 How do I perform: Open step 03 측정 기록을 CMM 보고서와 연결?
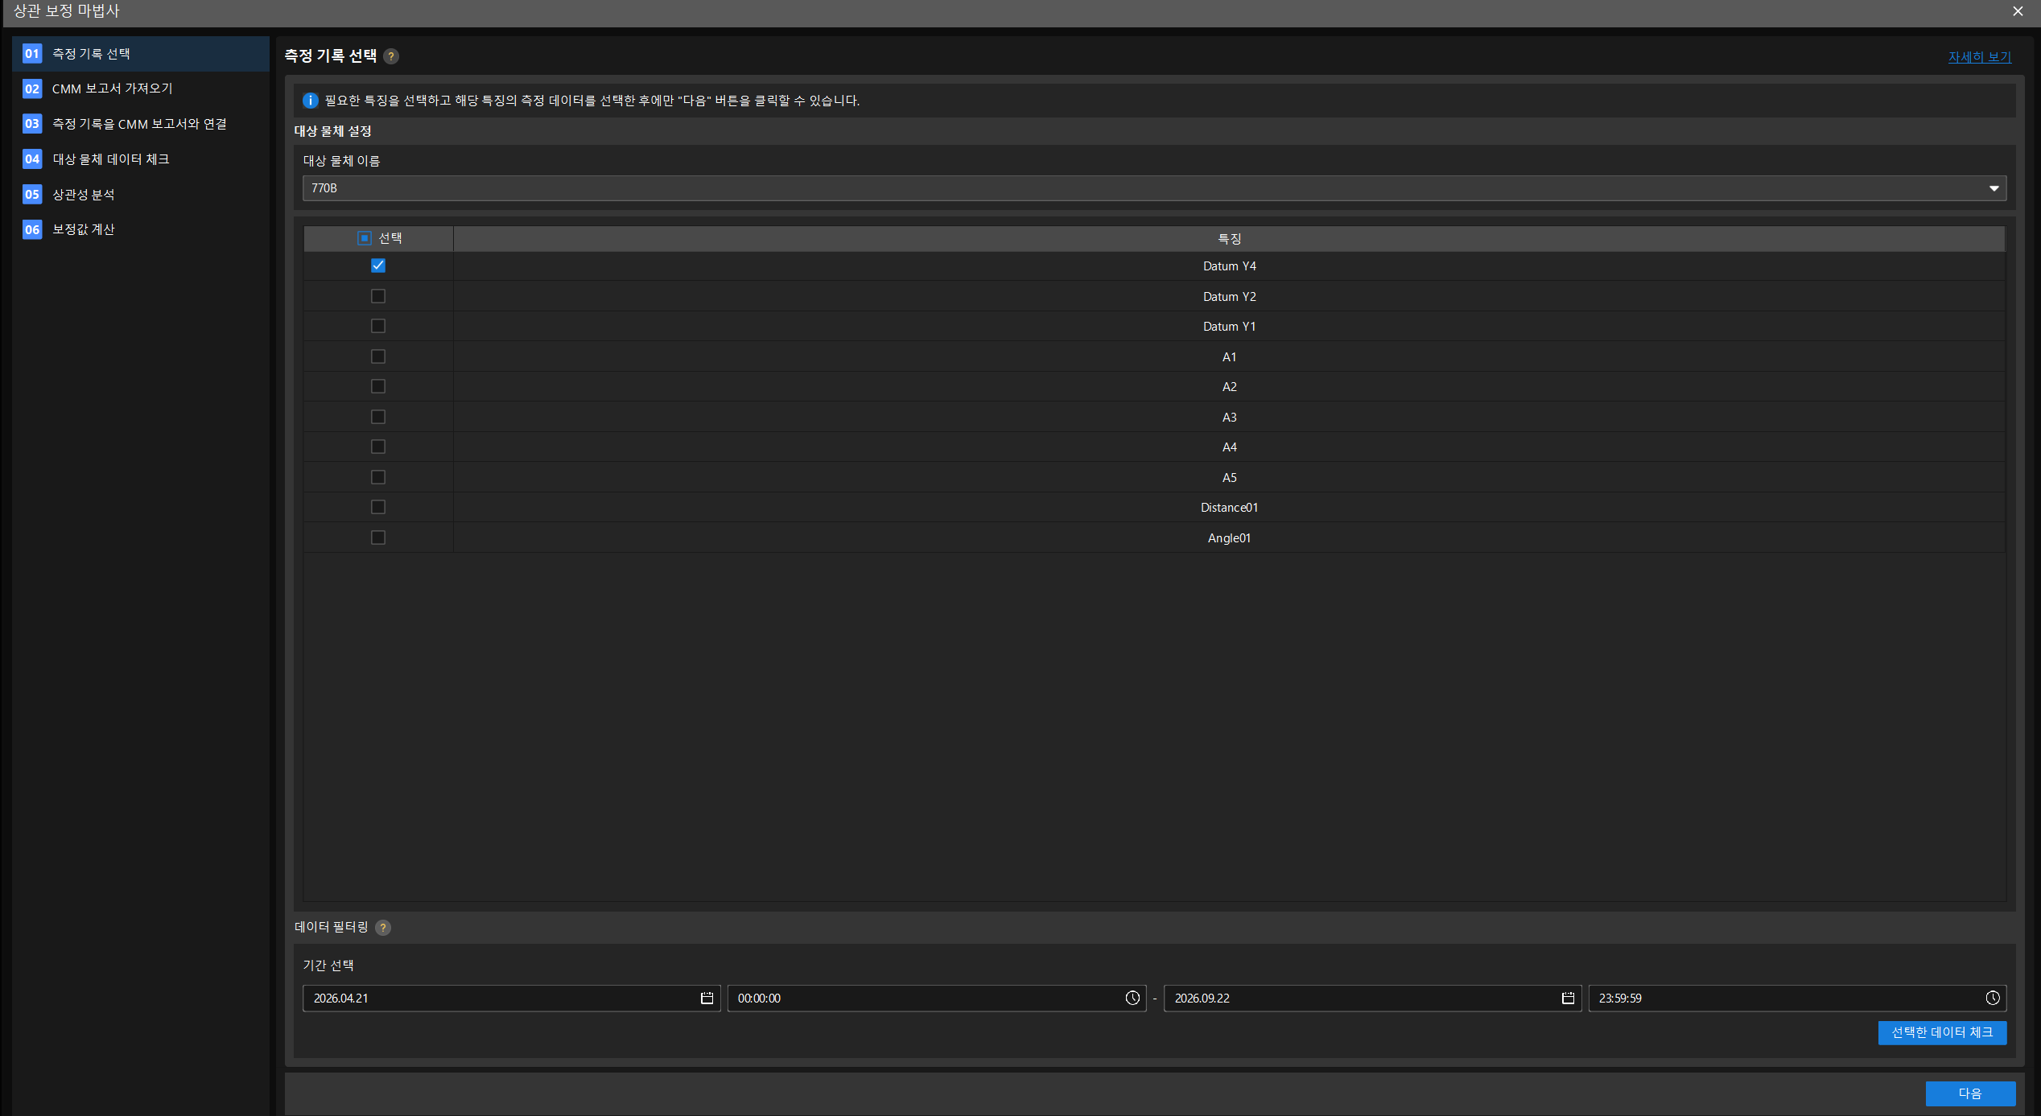click(x=141, y=124)
